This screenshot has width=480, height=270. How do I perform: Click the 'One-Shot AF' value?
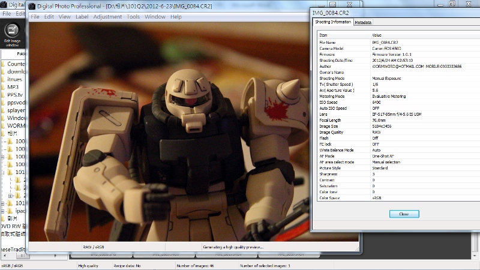383,156
